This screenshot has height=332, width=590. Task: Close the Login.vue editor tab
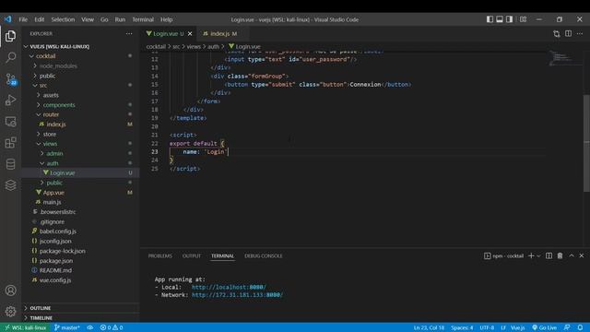pyautogui.click(x=190, y=34)
